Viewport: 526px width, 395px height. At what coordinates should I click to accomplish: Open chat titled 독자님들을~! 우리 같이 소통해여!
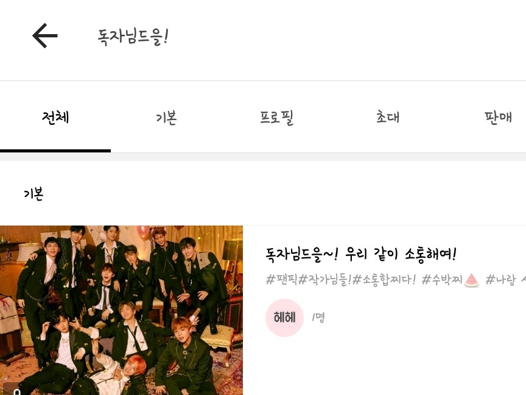coord(361,254)
